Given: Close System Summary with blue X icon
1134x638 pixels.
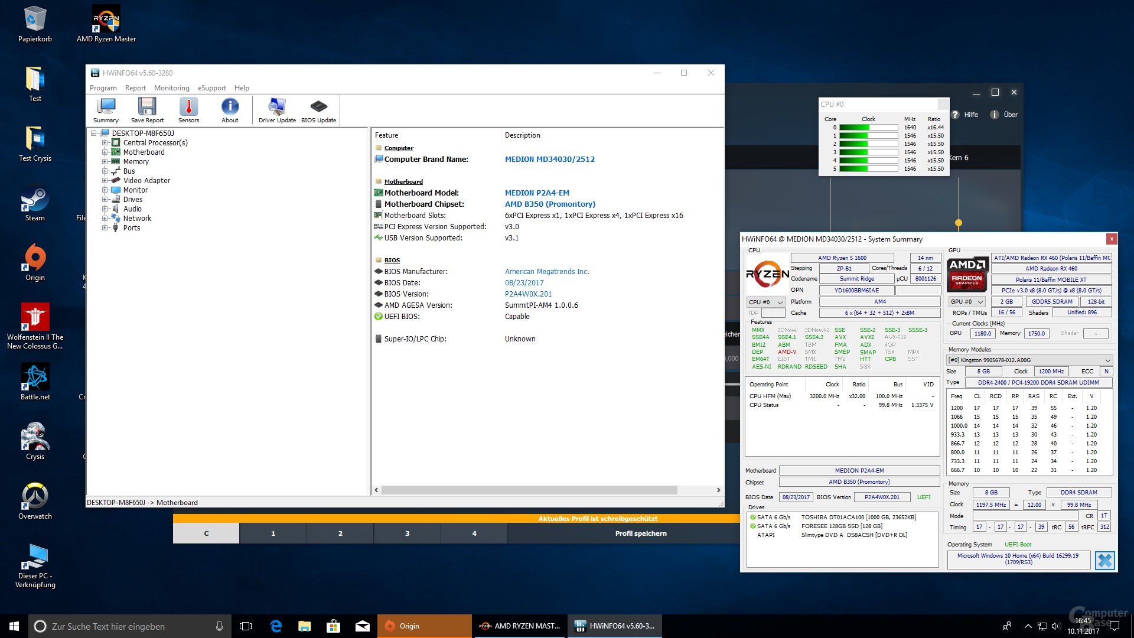Looking at the screenshot, I should click(x=1104, y=560).
